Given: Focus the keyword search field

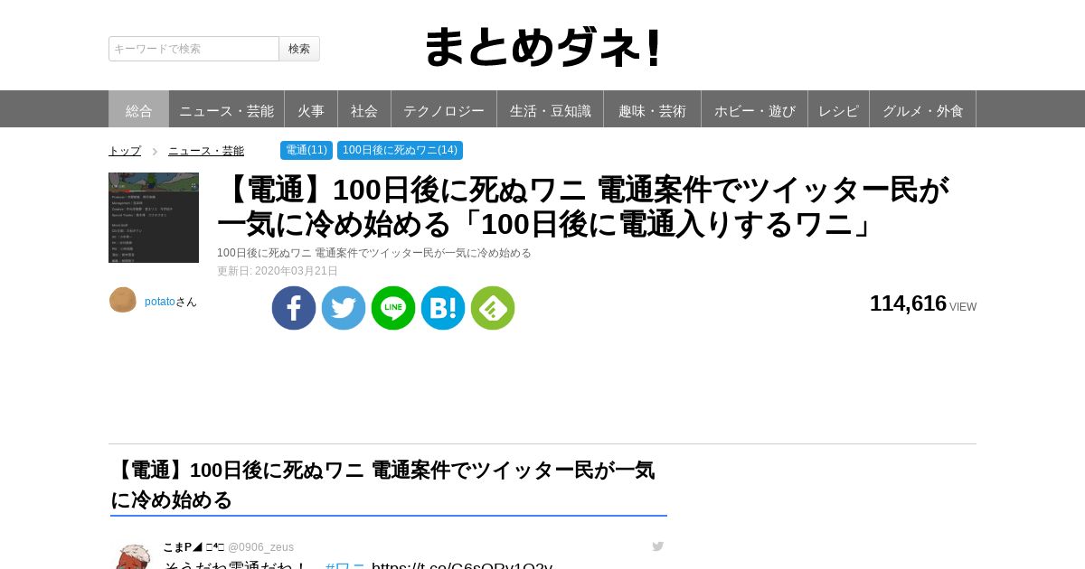Looking at the screenshot, I should [193, 49].
